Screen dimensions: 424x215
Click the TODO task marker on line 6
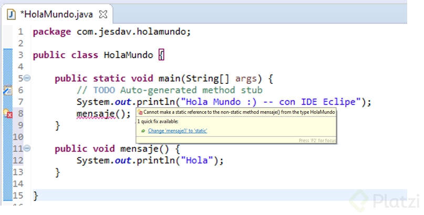pos(7,90)
